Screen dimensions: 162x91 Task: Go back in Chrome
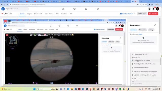click(2, 5)
